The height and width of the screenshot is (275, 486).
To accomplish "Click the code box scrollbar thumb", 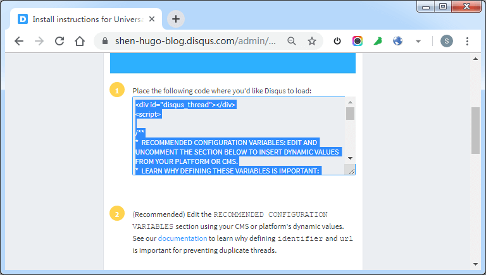I will click(350, 114).
